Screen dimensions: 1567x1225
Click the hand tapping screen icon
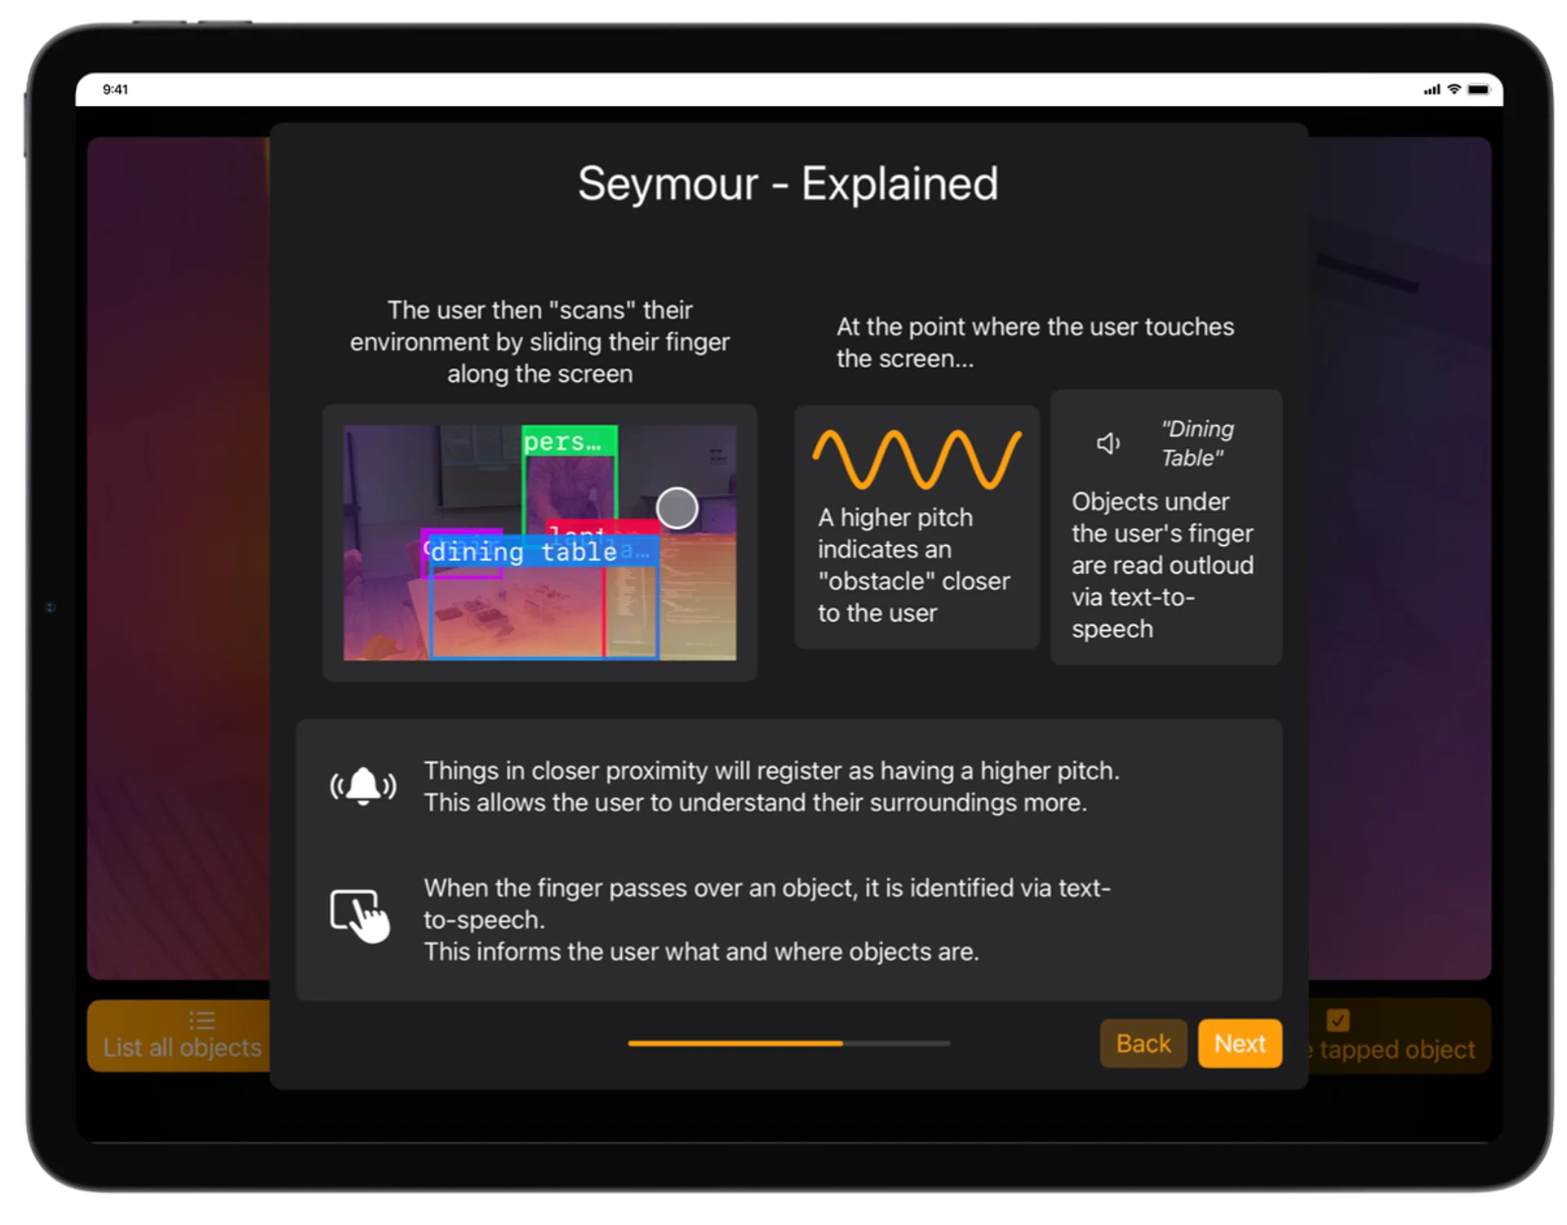pyautogui.click(x=360, y=916)
